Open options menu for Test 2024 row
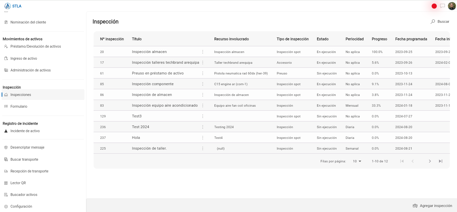 [x=202, y=127]
